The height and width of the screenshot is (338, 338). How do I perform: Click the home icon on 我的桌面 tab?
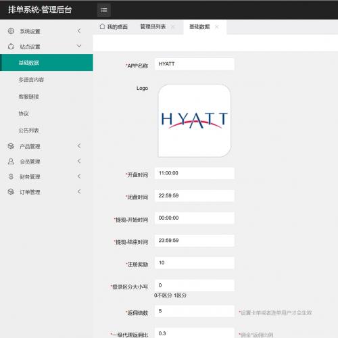(x=102, y=26)
